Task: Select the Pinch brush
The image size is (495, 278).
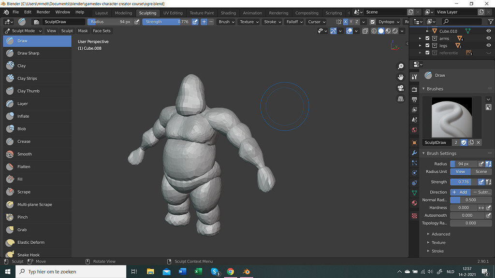Action: point(22,217)
